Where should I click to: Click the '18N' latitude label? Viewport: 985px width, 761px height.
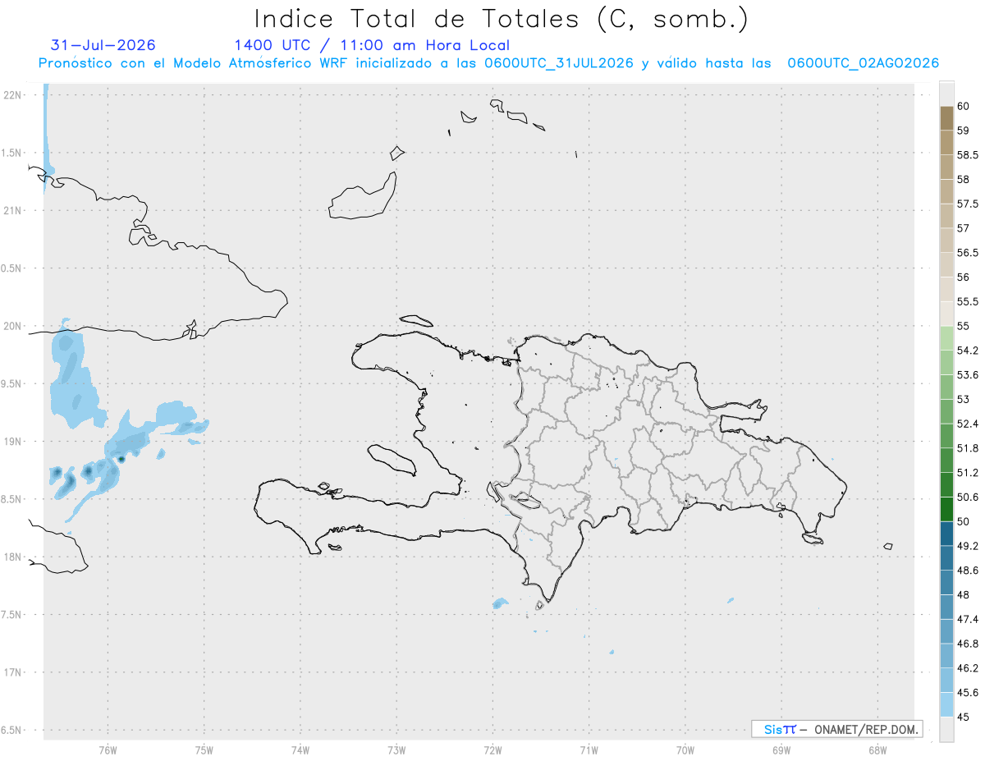coord(15,557)
